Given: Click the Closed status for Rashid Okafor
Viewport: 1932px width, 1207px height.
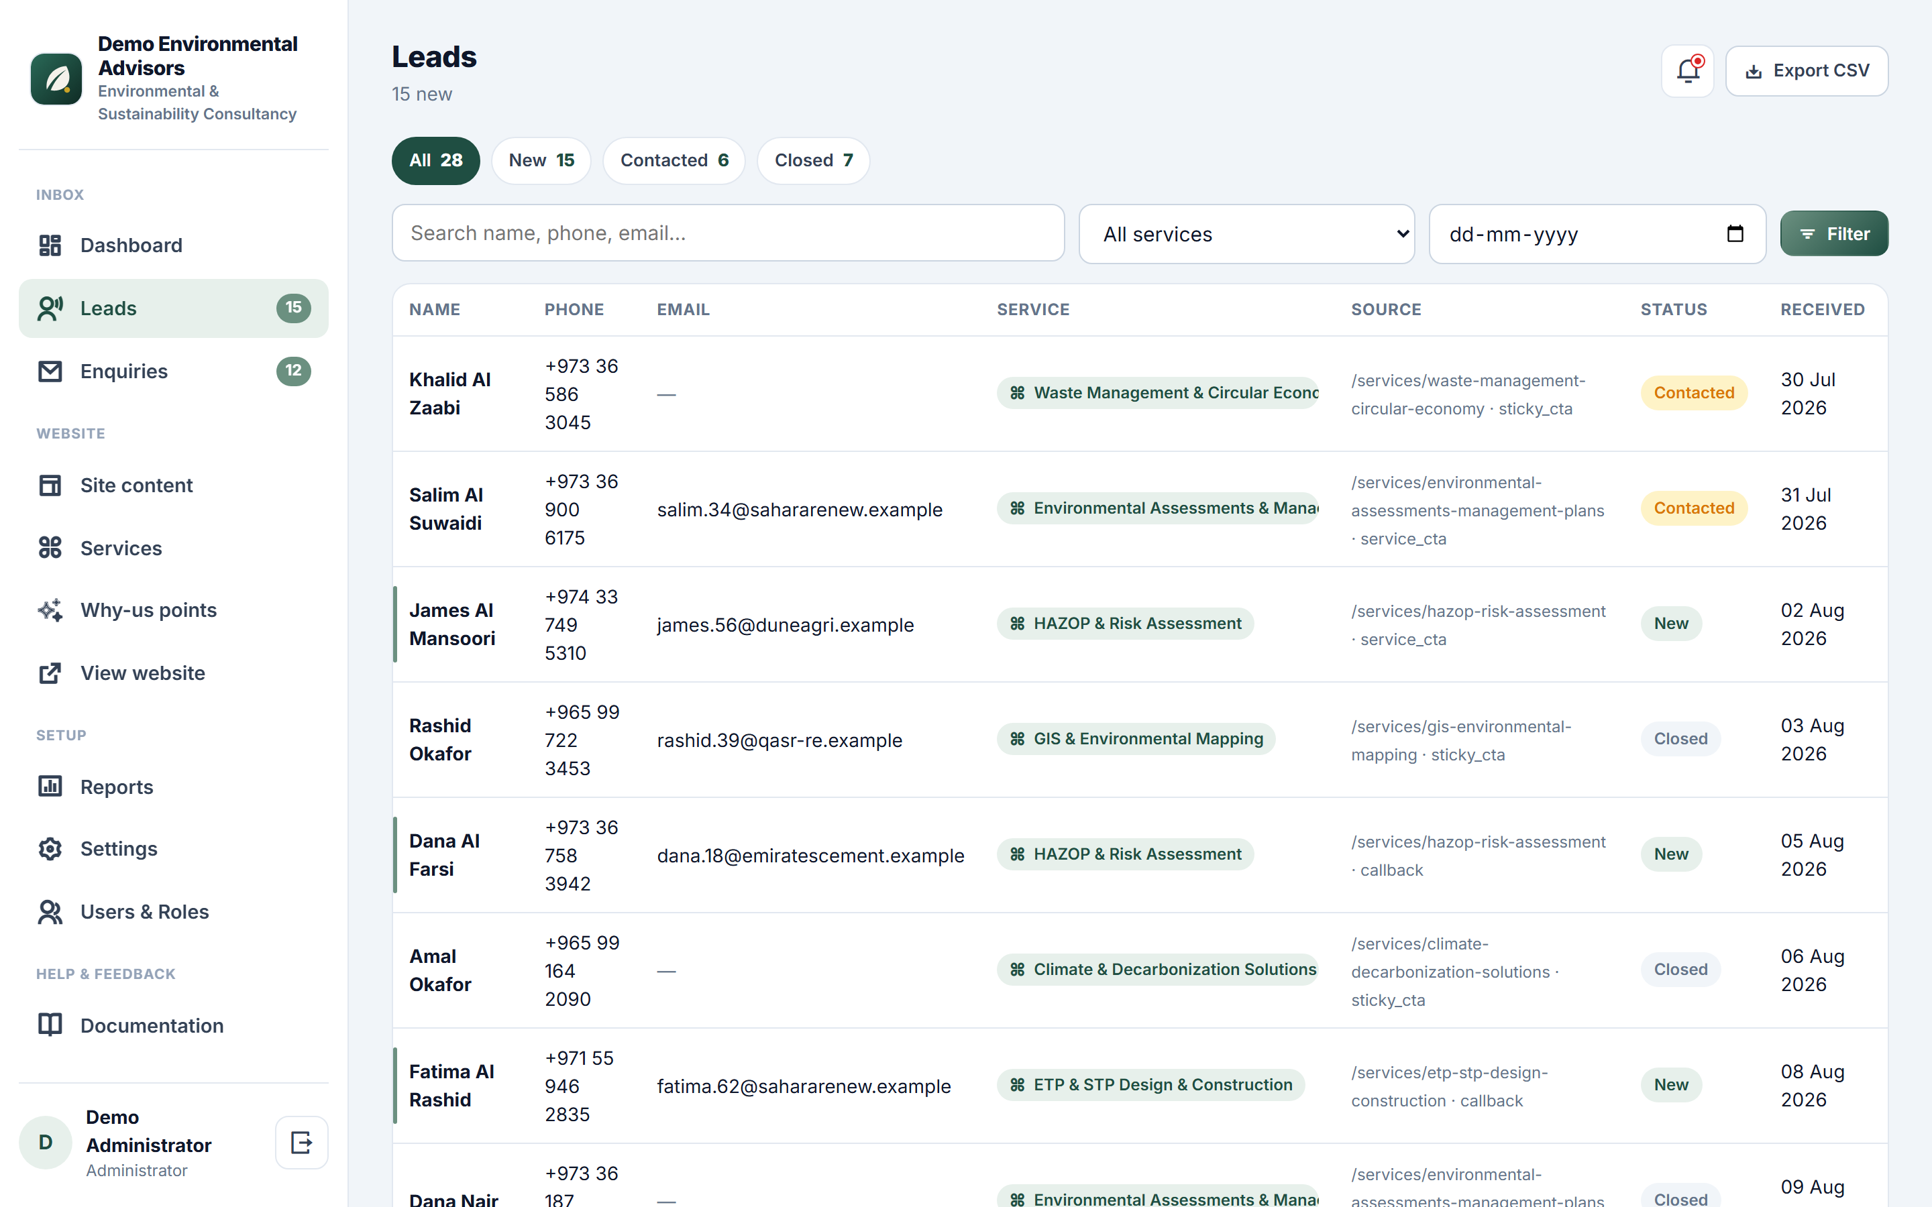Looking at the screenshot, I should point(1680,738).
